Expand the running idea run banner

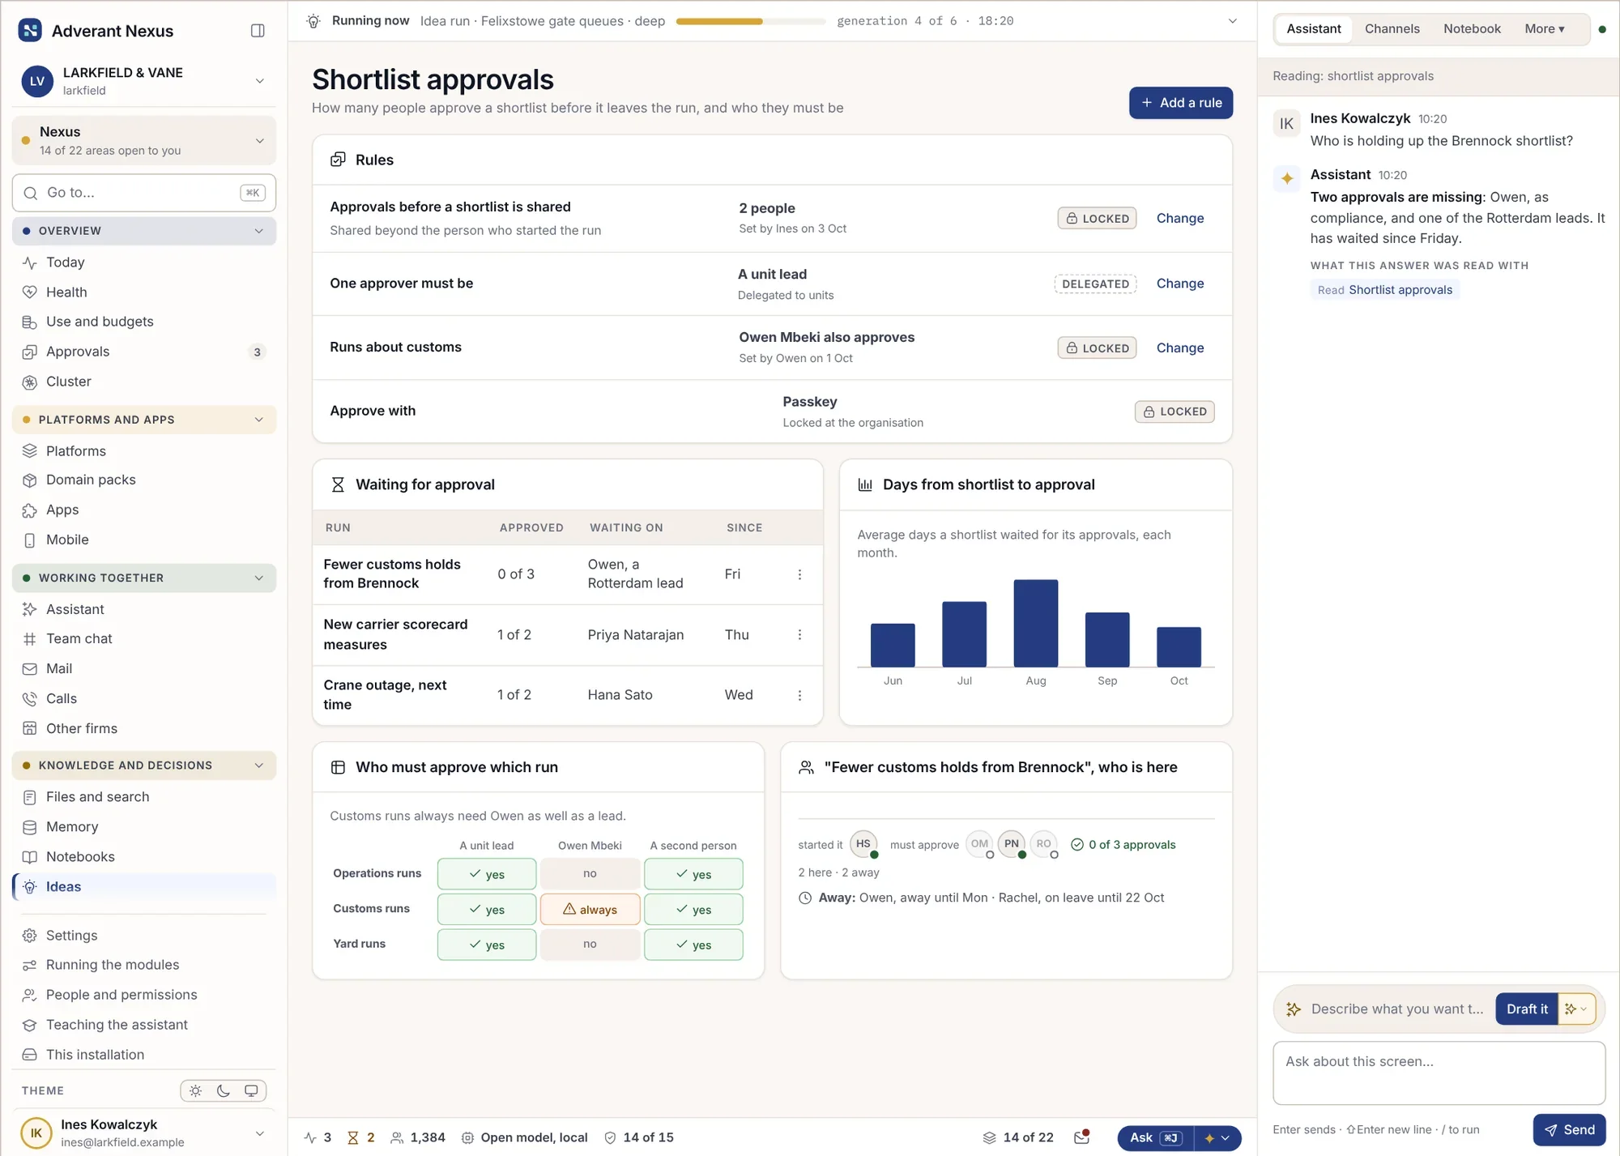1232,21
